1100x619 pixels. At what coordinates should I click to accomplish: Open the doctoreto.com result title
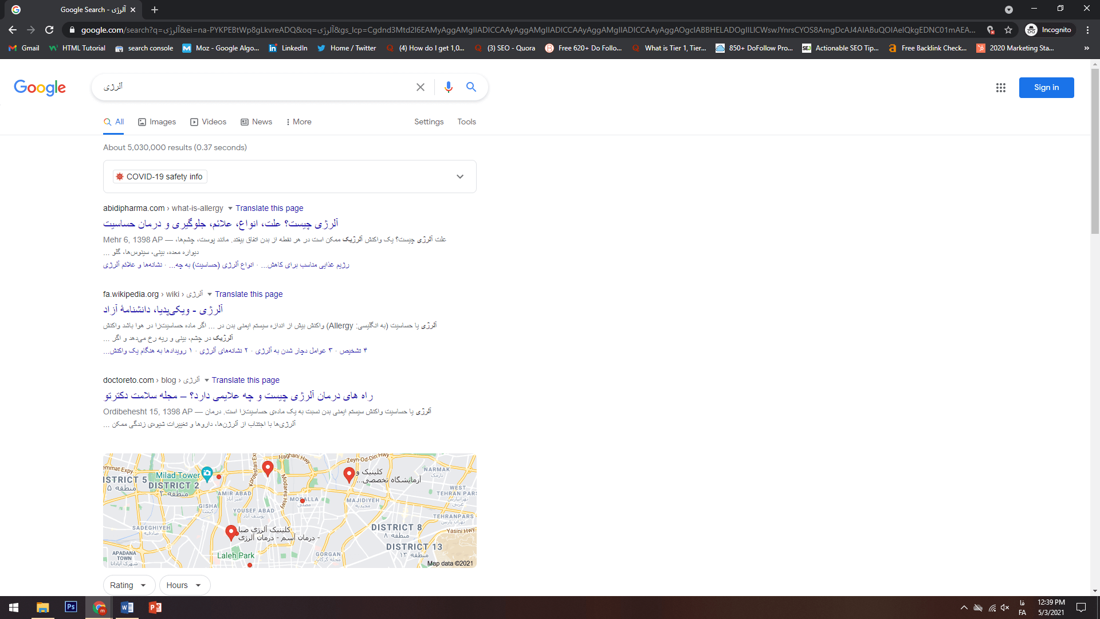(238, 395)
